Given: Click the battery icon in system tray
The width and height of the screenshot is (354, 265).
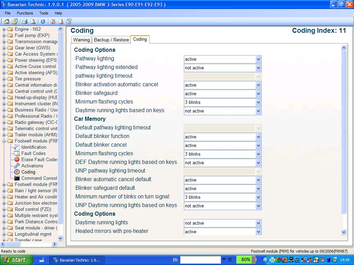Looking at the screenshot, I should [x=328, y=260].
